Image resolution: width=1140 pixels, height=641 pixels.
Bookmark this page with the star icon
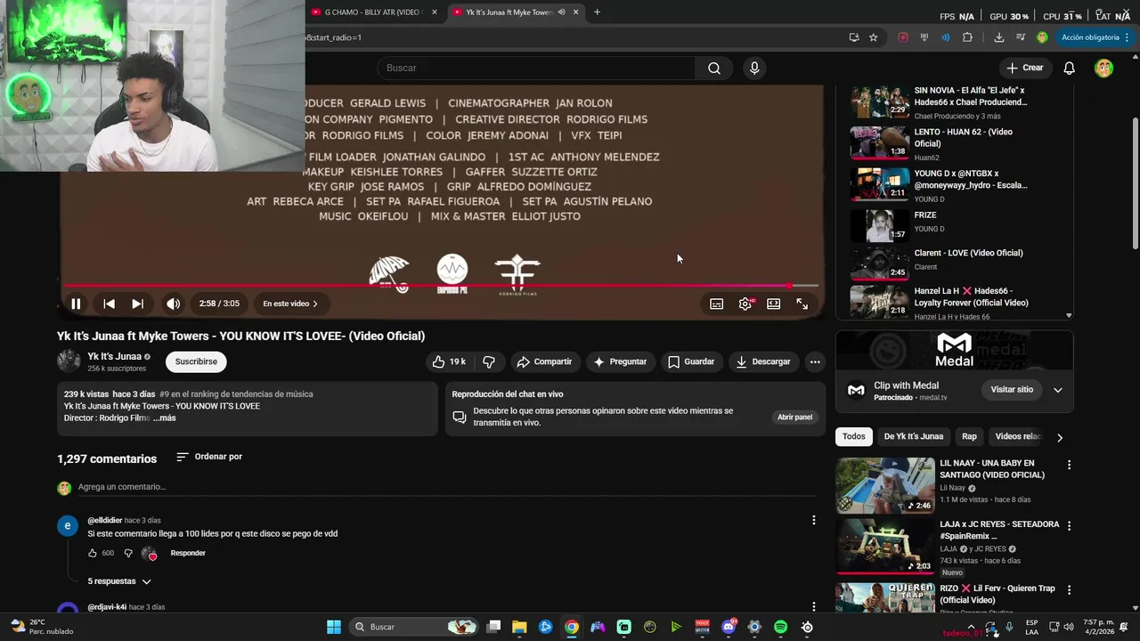pos(874,37)
